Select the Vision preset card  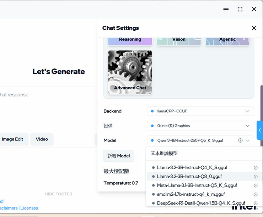click(x=179, y=41)
